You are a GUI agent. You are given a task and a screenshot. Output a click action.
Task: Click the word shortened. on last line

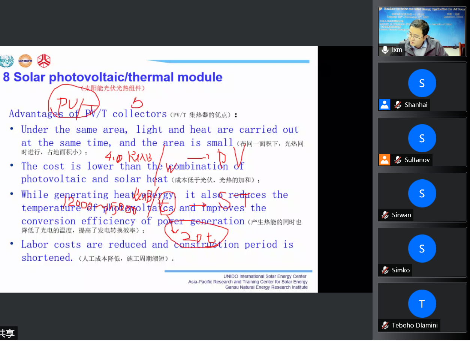pos(47,258)
